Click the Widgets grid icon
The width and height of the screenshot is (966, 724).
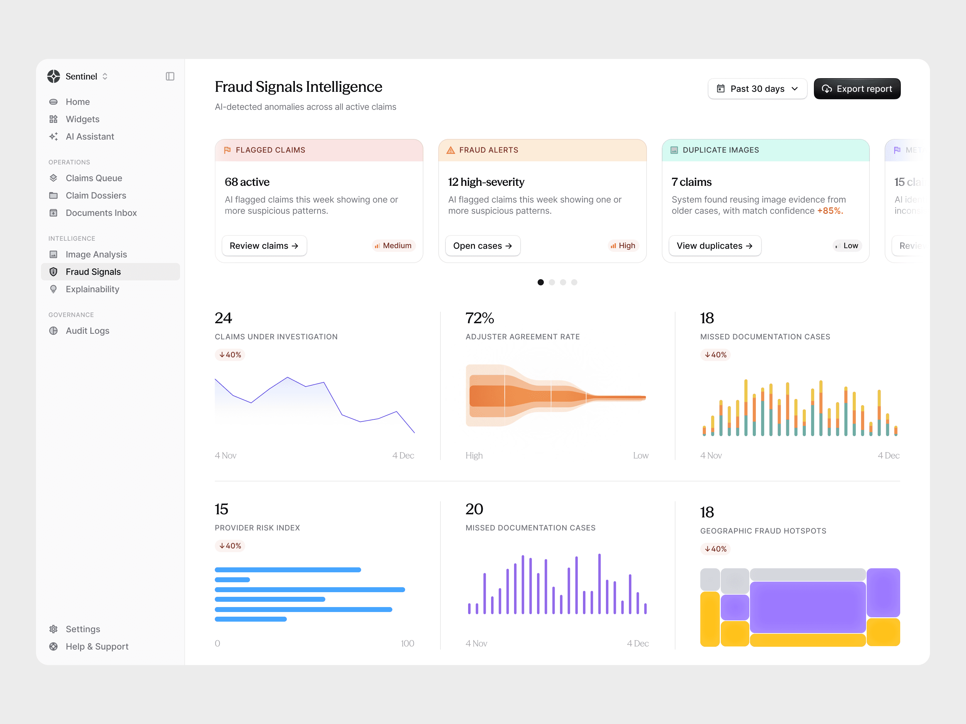point(54,119)
